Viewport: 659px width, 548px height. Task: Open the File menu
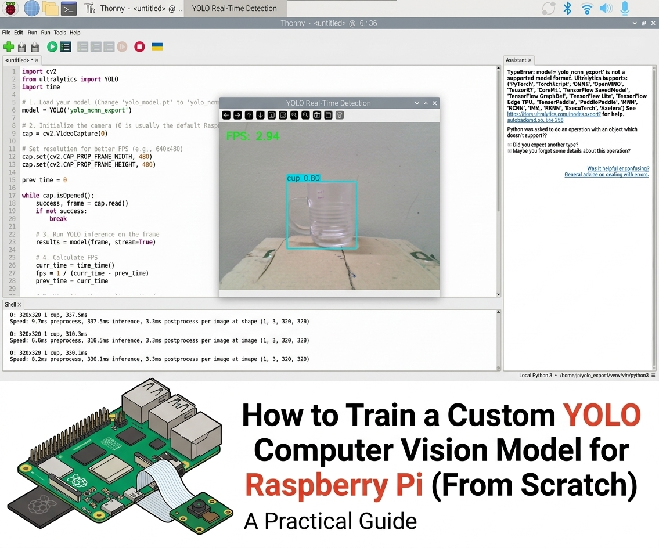point(6,33)
